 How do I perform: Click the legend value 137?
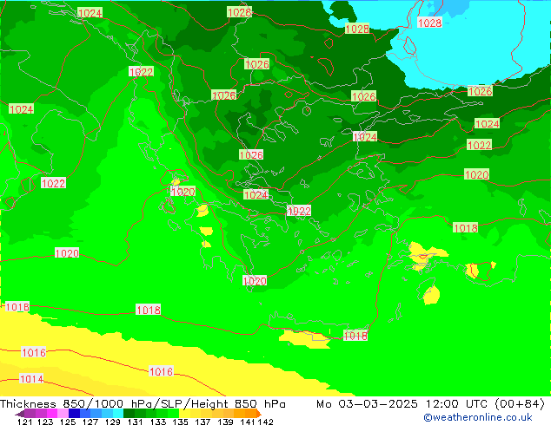pos(202,422)
